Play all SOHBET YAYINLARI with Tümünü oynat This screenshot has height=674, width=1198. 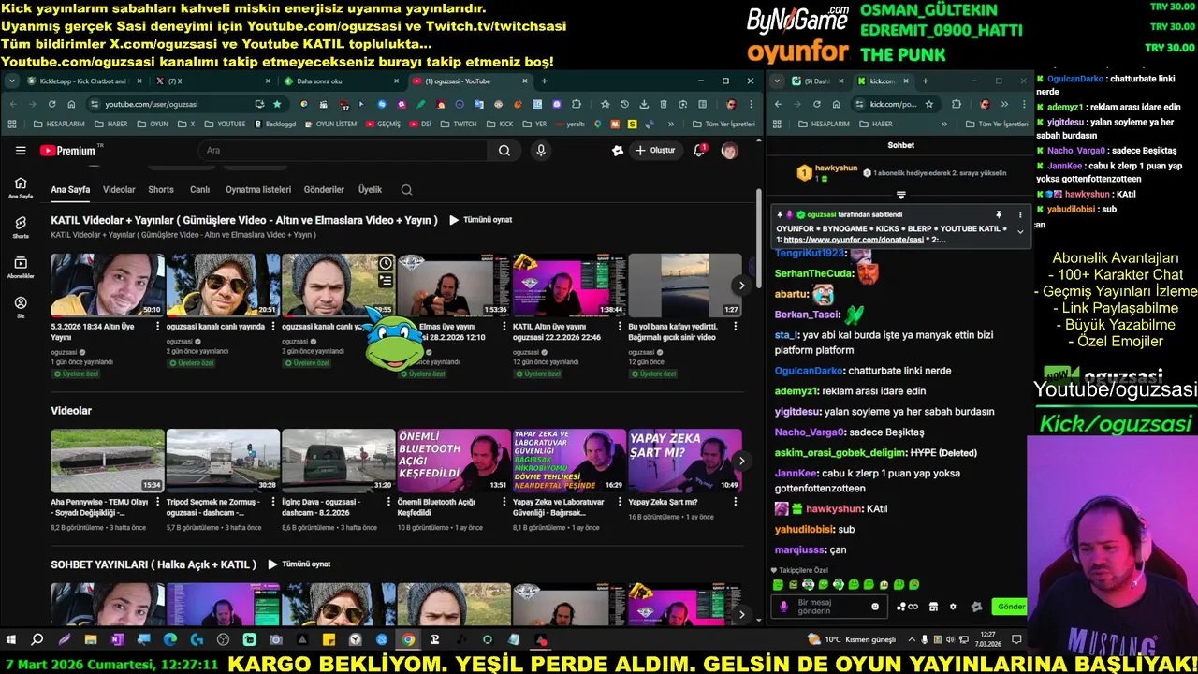coord(299,564)
